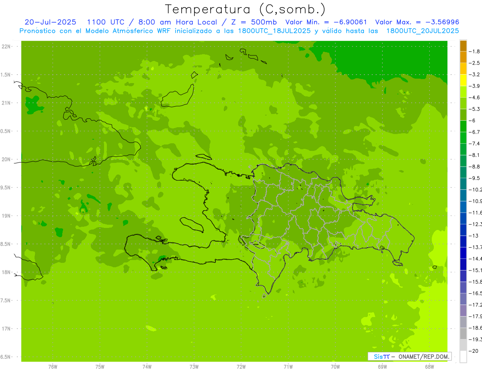Click the title "Temperatura (C,somb.)"
Screen dimensions: 482x372
click(x=245, y=9)
